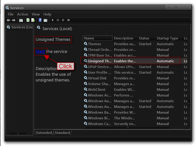
Task: Sort by the Status column header
Action: click(146, 38)
